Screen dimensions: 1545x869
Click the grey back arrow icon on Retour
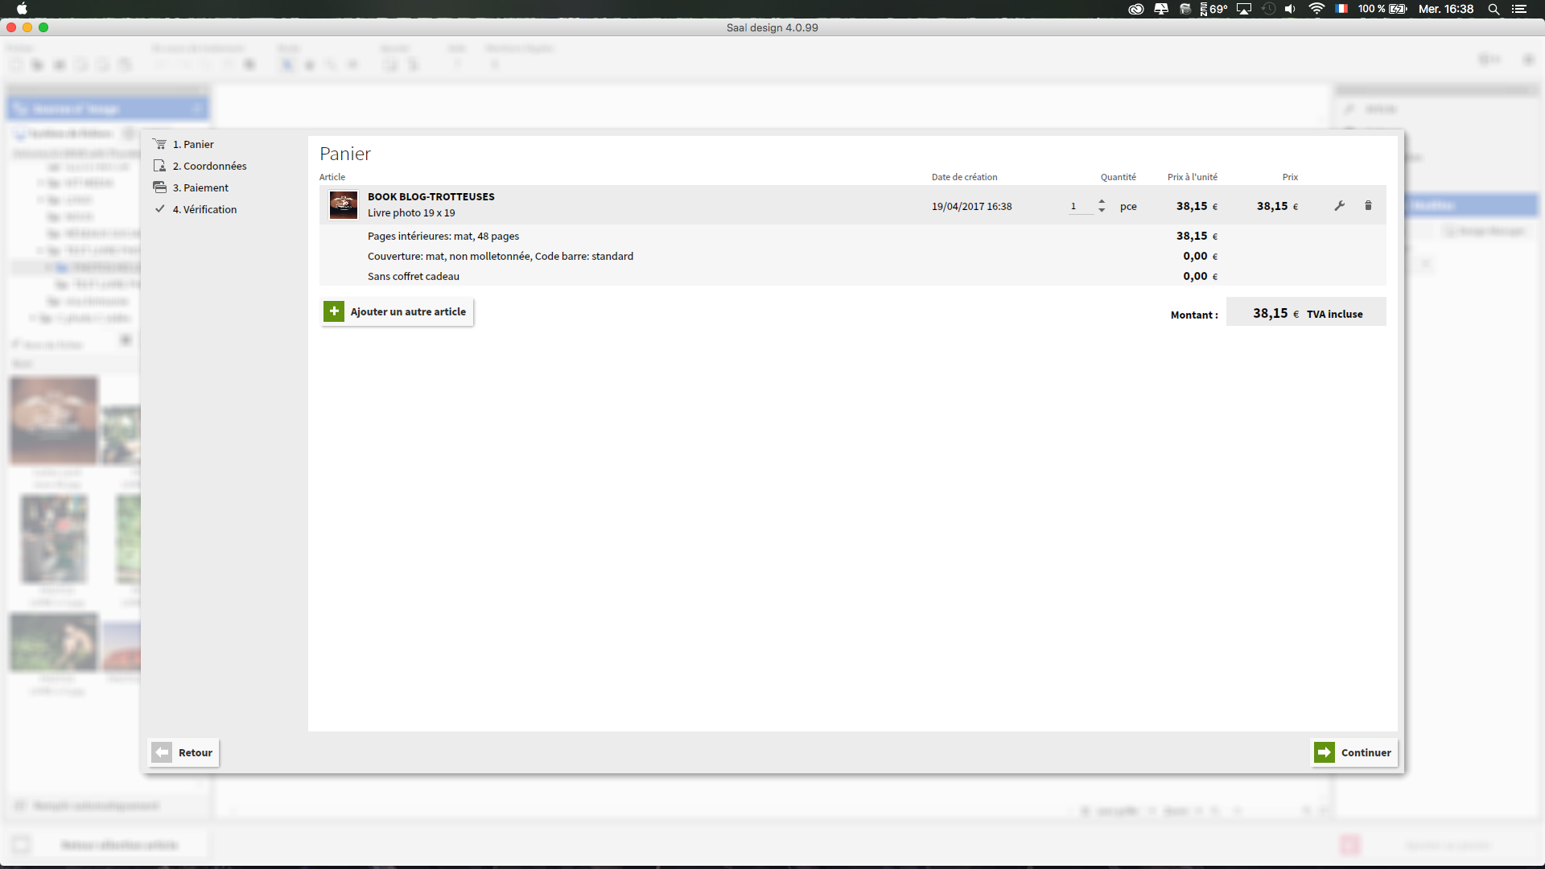pos(162,752)
